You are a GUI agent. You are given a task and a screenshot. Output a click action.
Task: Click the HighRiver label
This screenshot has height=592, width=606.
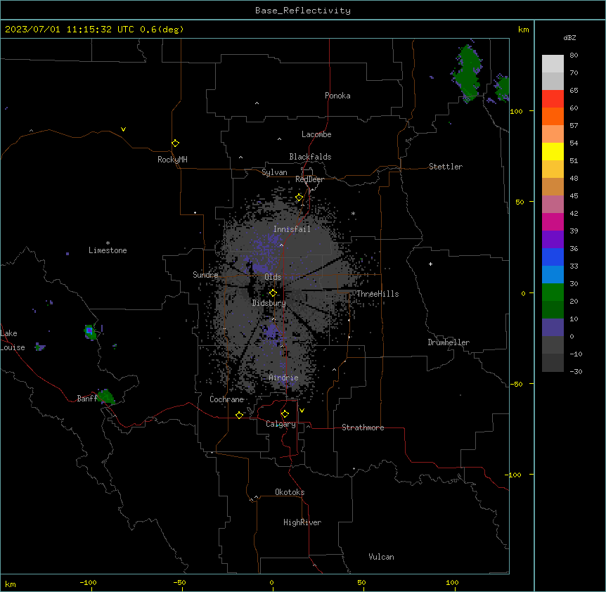tap(302, 522)
